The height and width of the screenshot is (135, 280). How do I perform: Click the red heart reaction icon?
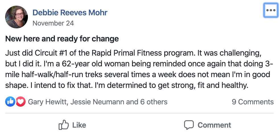20,102
